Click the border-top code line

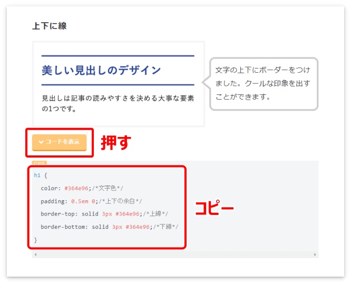tap(104, 214)
